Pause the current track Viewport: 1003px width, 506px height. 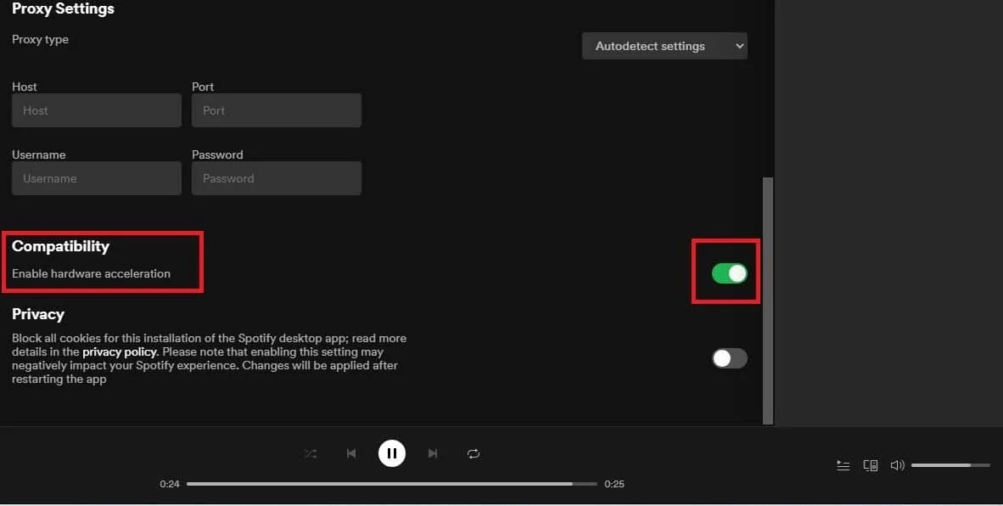(392, 453)
